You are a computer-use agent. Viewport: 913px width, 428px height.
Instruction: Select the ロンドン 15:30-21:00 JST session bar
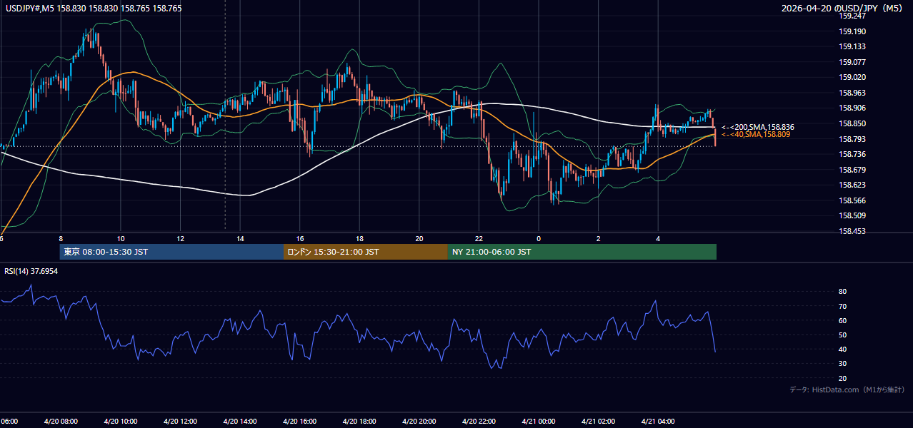[366, 252]
